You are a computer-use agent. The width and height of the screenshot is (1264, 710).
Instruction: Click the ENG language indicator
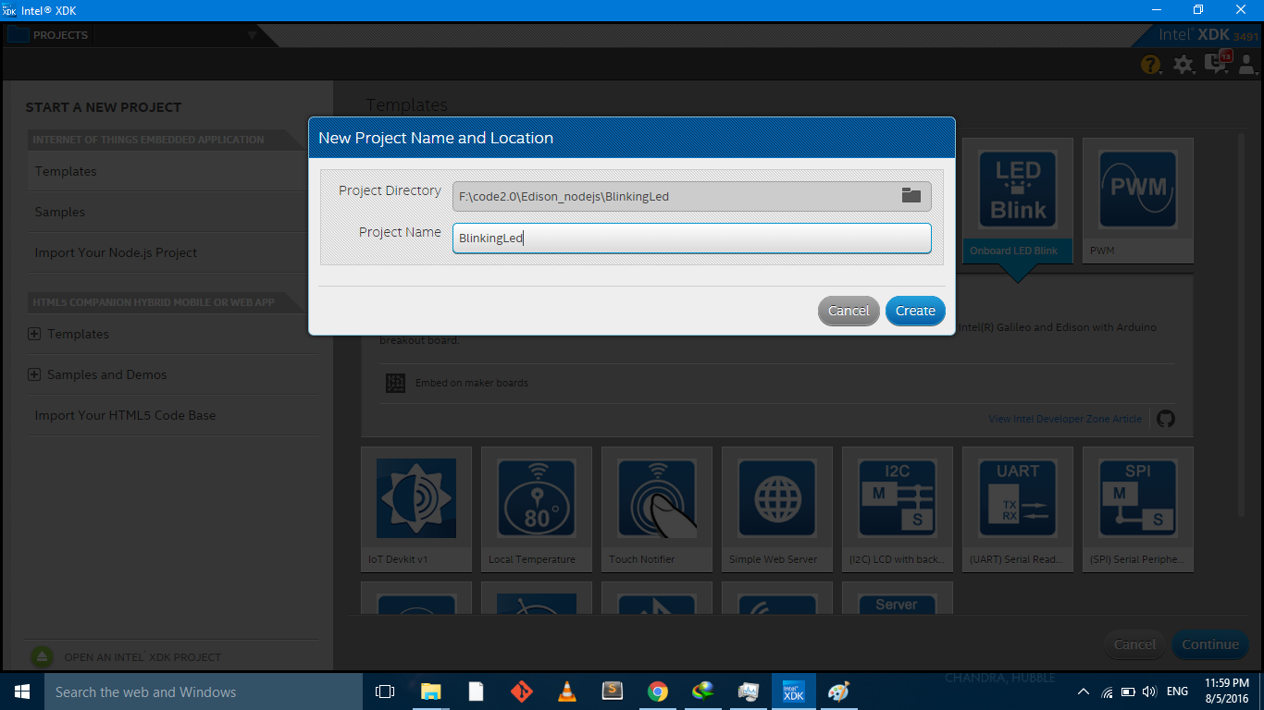pos(1177,692)
